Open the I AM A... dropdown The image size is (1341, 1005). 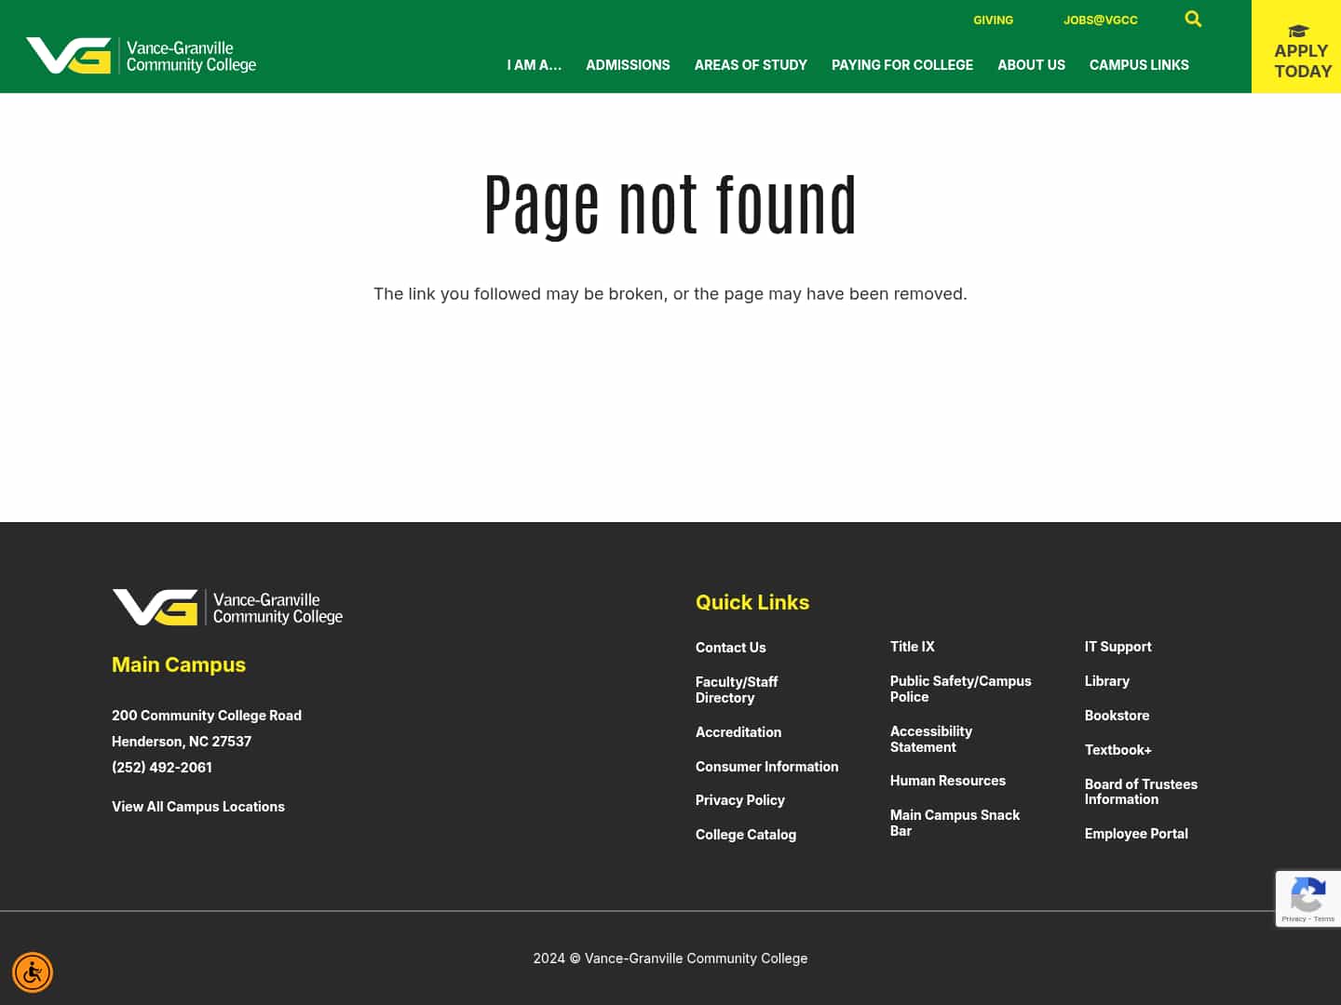coord(534,65)
